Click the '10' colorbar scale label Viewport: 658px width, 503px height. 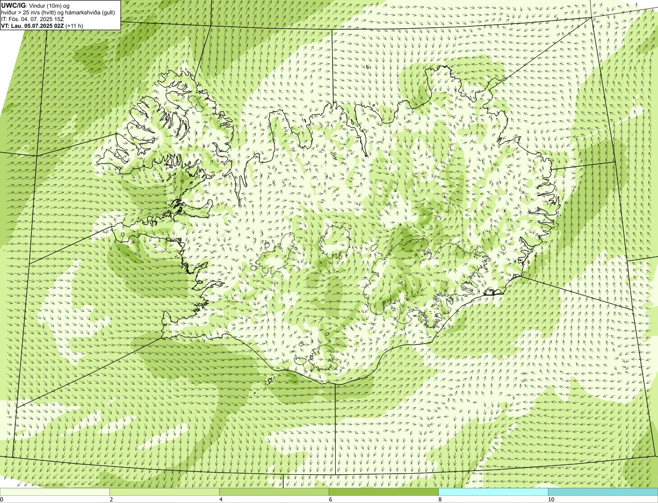(x=551, y=499)
